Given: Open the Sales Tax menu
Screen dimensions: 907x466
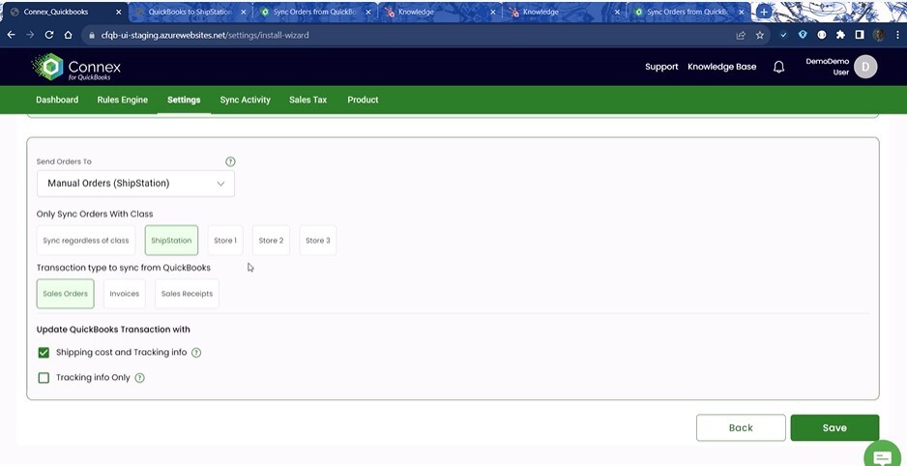Looking at the screenshot, I should [x=307, y=100].
